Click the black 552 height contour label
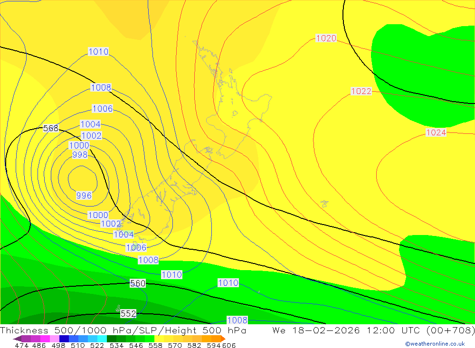Image resolution: width=475 pixels, height=348 pixels. [x=128, y=313]
